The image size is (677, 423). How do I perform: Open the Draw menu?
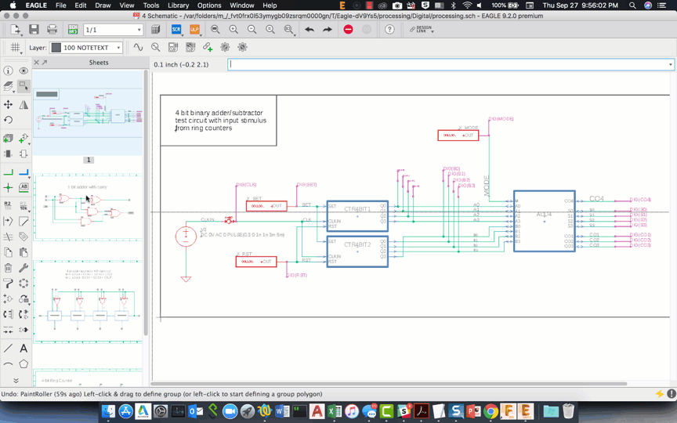click(x=103, y=5)
